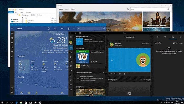Select 'Hızlı erişim' in File Explorer navigation
Screen dimensions: 184x104
click(x=15, y=20)
